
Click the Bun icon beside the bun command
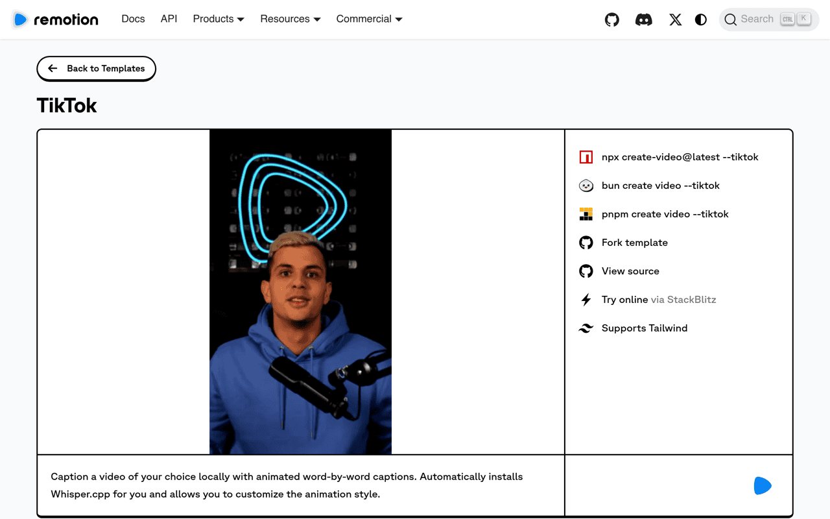pyautogui.click(x=586, y=186)
